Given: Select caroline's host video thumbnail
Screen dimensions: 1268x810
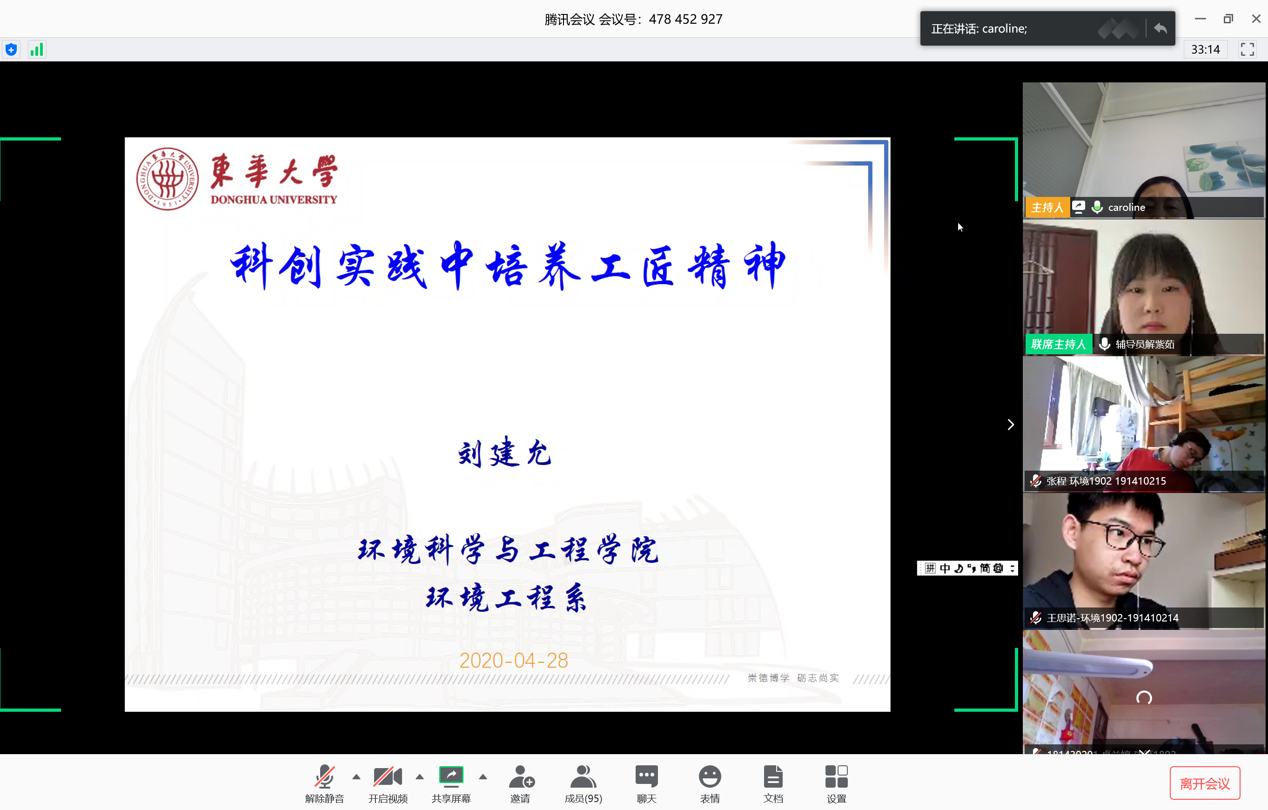Looking at the screenshot, I should tap(1144, 150).
